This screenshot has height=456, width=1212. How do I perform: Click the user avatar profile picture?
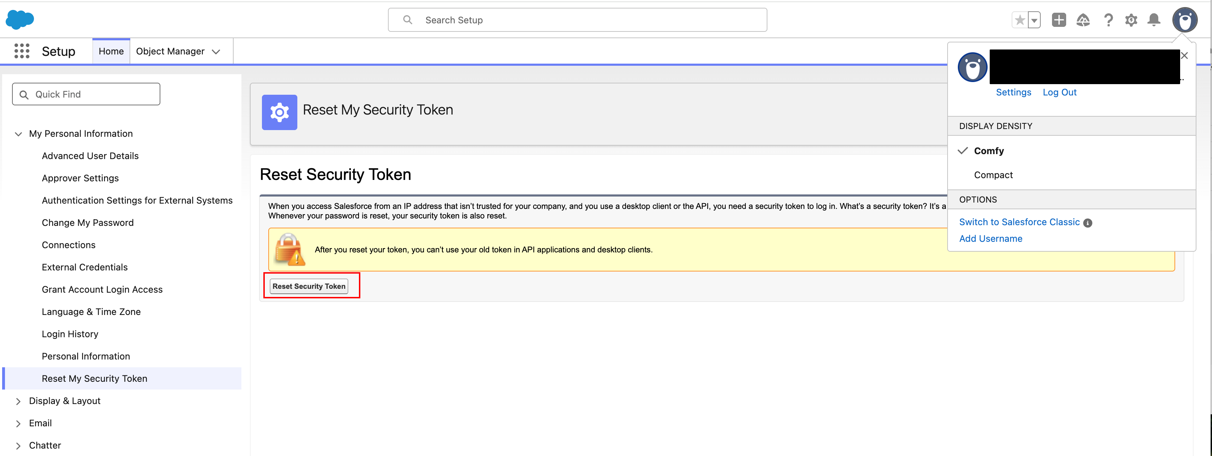pyautogui.click(x=1185, y=20)
